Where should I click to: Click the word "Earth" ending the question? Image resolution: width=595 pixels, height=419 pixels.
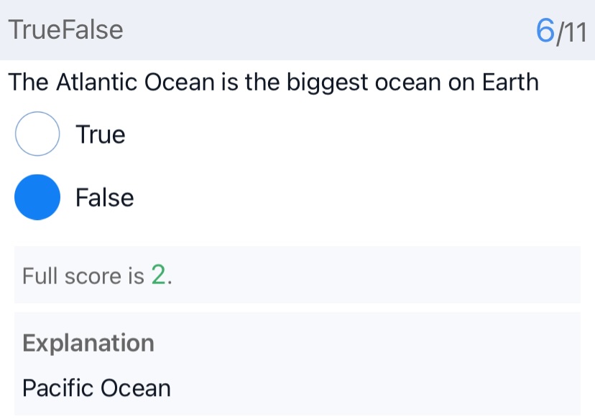[x=509, y=82]
